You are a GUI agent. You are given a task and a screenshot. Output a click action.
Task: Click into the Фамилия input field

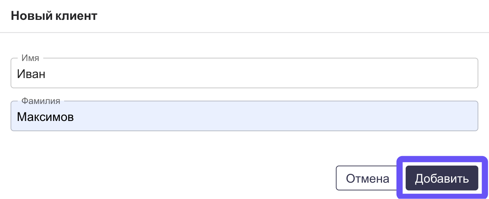(244, 117)
